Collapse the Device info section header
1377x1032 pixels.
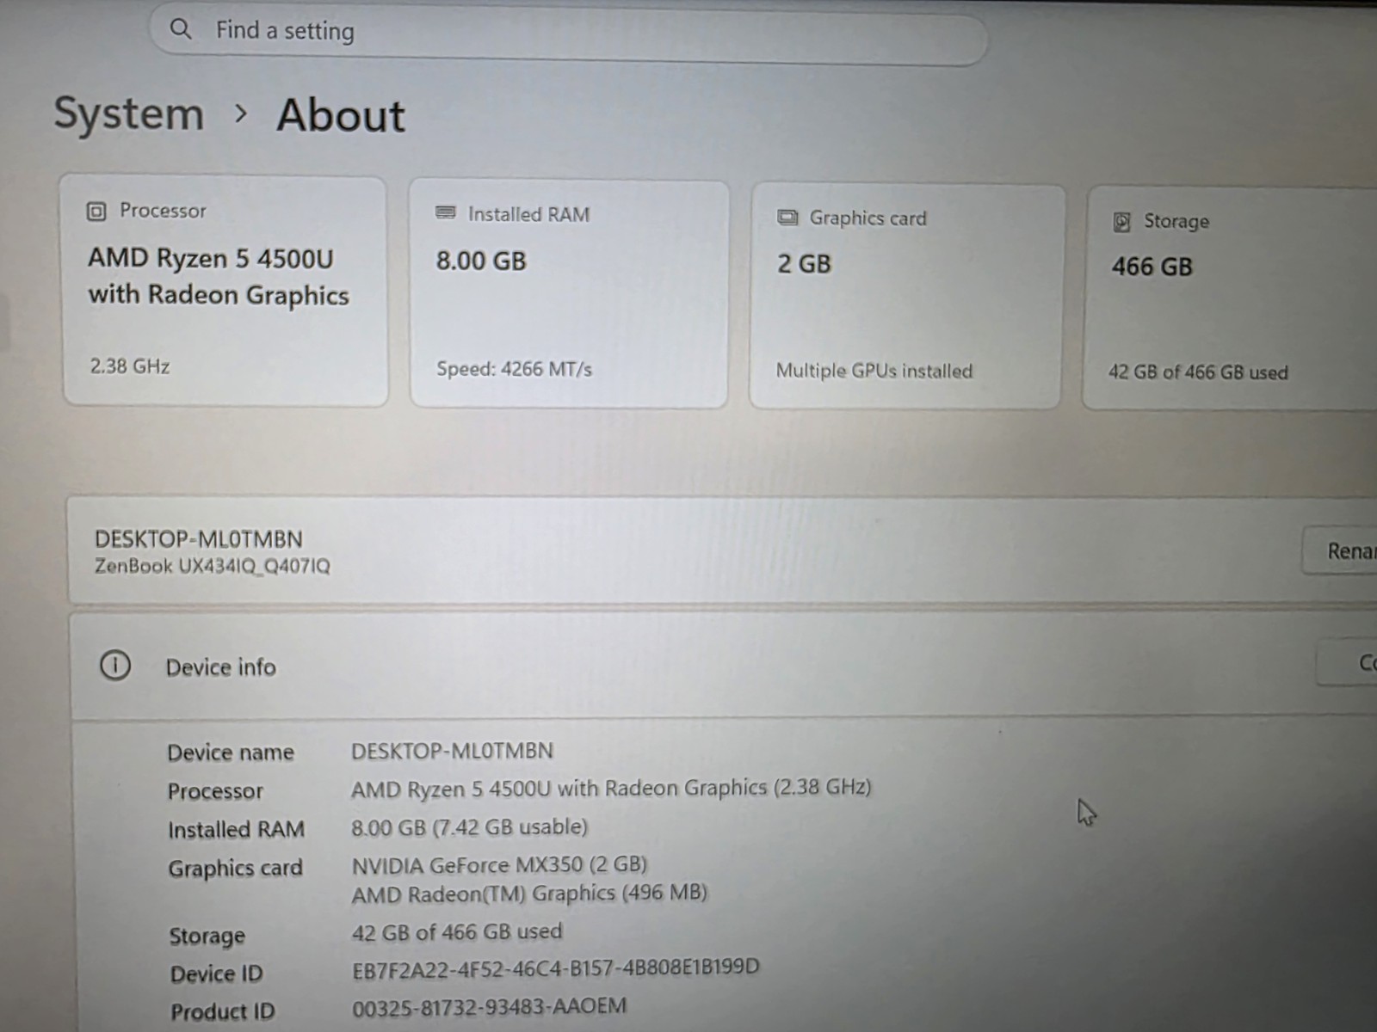tap(723, 666)
